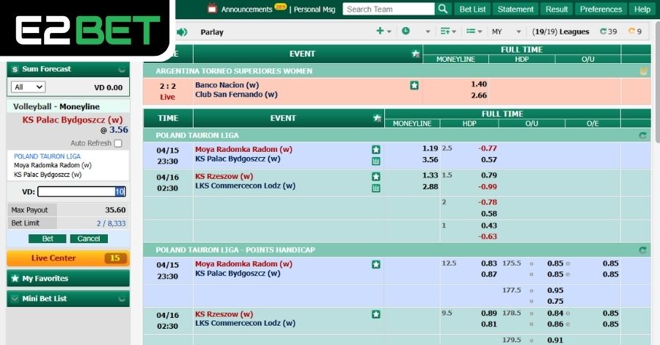This screenshot has width=660, height=345.
Task: Open Announcements link
Action: (246, 10)
